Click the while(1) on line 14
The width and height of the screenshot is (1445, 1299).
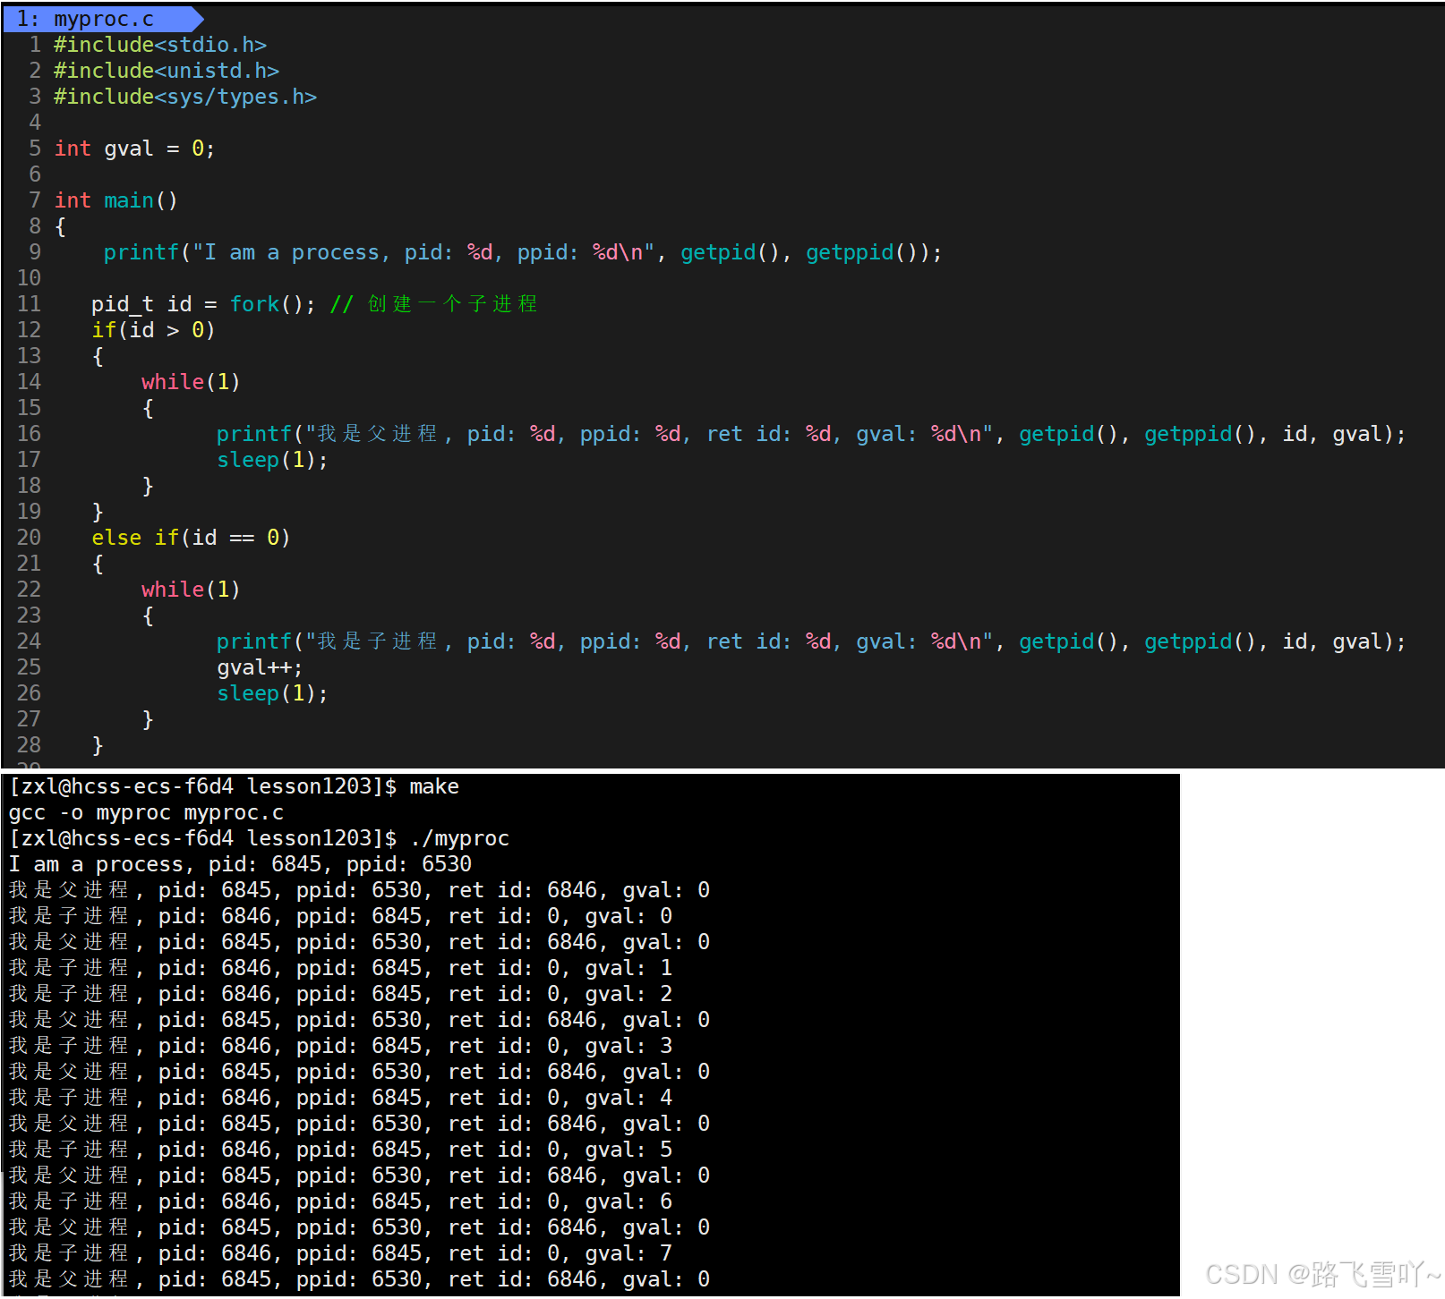191,382
